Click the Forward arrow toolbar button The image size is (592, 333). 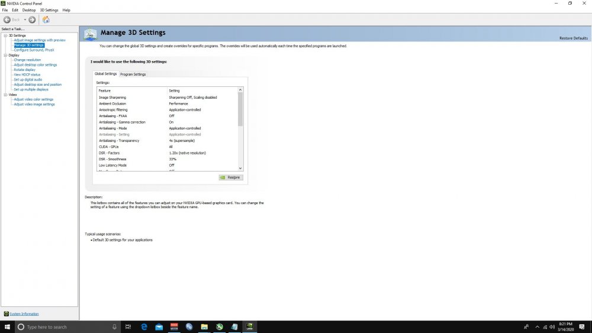tap(32, 20)
